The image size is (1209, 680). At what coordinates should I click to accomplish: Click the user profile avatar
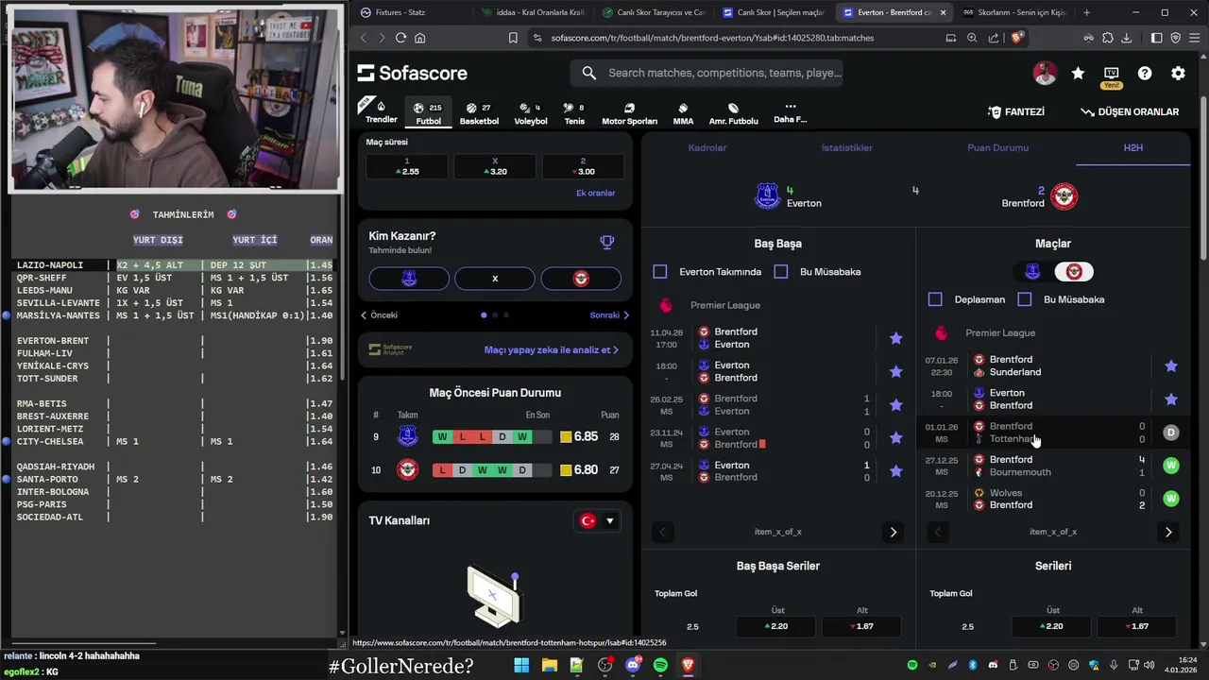(1045, 74)
